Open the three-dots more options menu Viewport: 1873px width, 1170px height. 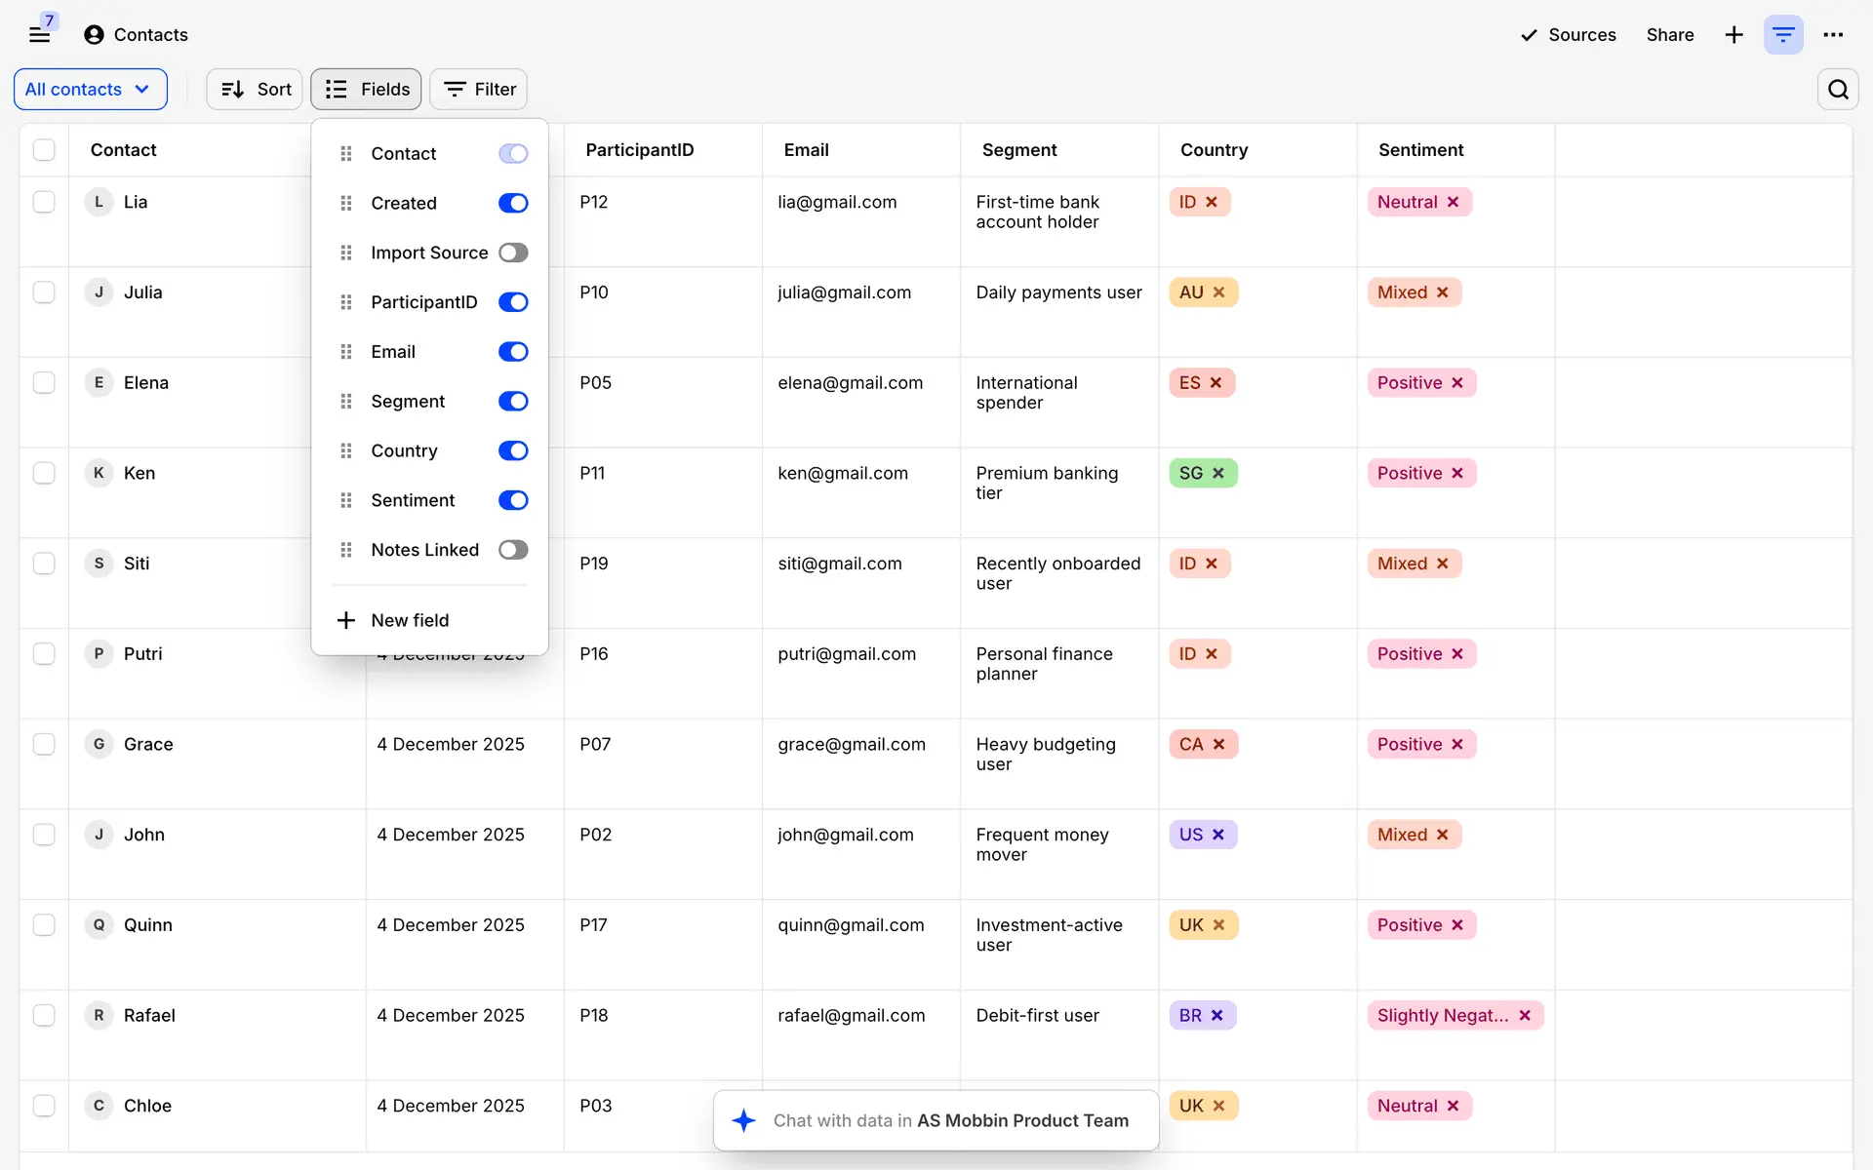tap(1833, 35)
